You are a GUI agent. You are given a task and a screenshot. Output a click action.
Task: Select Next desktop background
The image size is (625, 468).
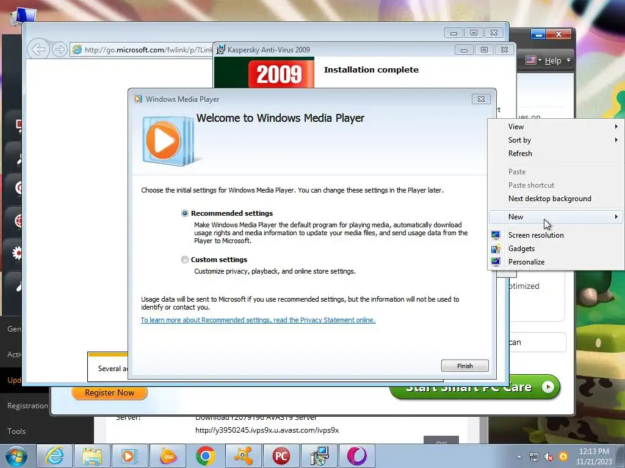(x=556, y=199)
